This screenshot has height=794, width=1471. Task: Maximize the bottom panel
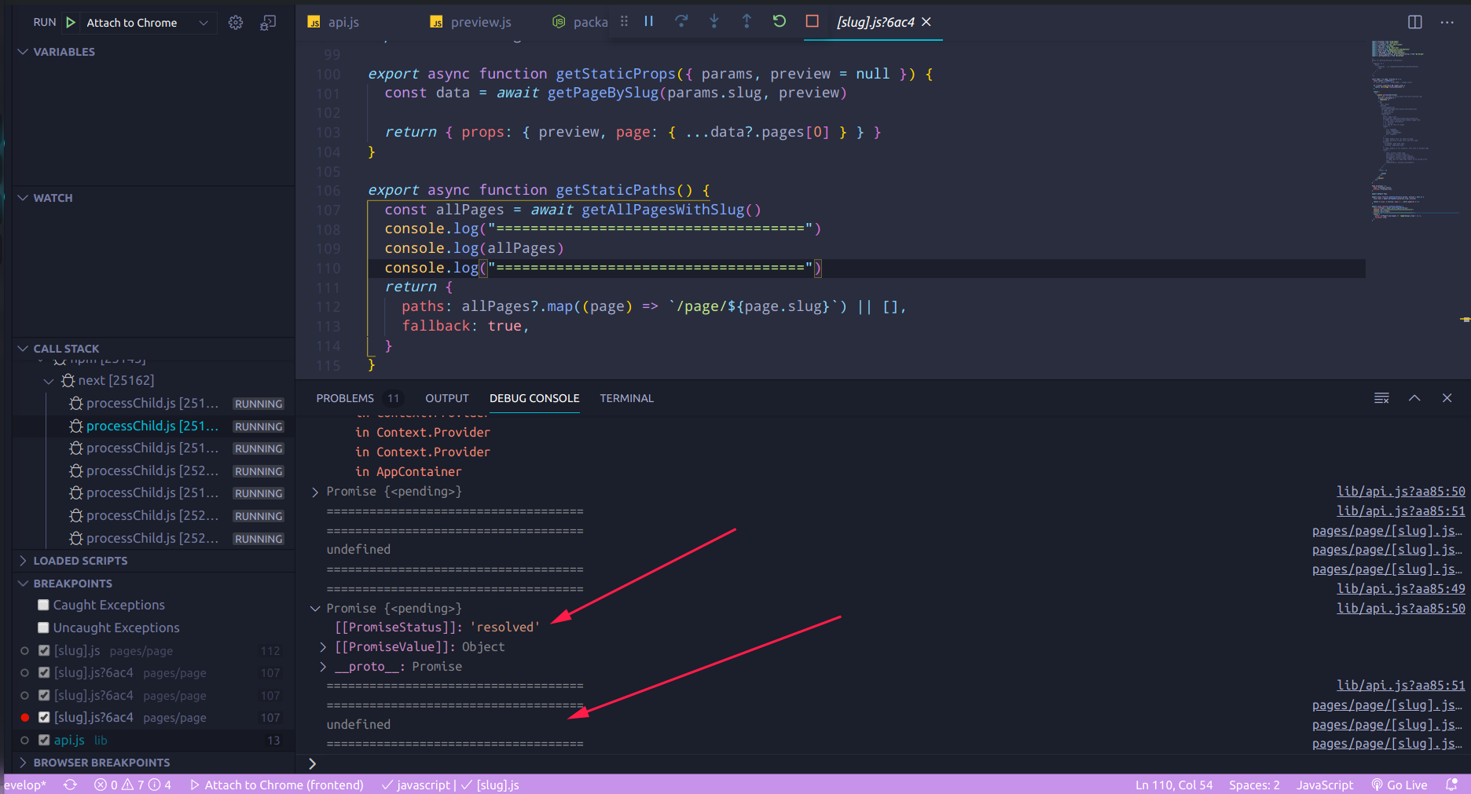(x=1414, y=398)
